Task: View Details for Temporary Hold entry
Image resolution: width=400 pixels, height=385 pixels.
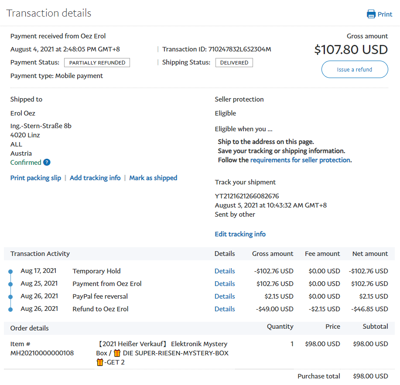Action: click(x=225, y=271)
